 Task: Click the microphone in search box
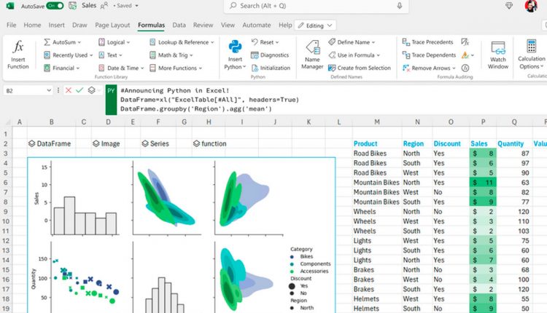[400, 6]
